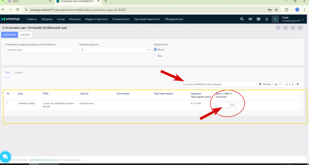
Task: Open the global search magnifier icon
Action: click(x=242, y=19)
